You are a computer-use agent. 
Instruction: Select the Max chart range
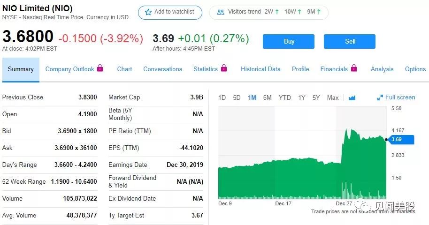pos(333,97)
